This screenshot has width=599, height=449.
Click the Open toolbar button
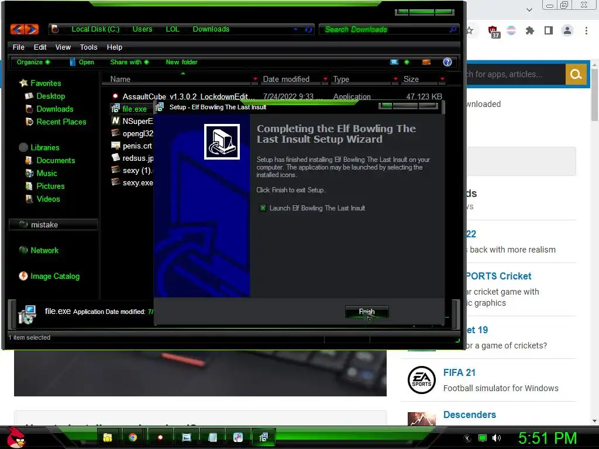point(82,62)
